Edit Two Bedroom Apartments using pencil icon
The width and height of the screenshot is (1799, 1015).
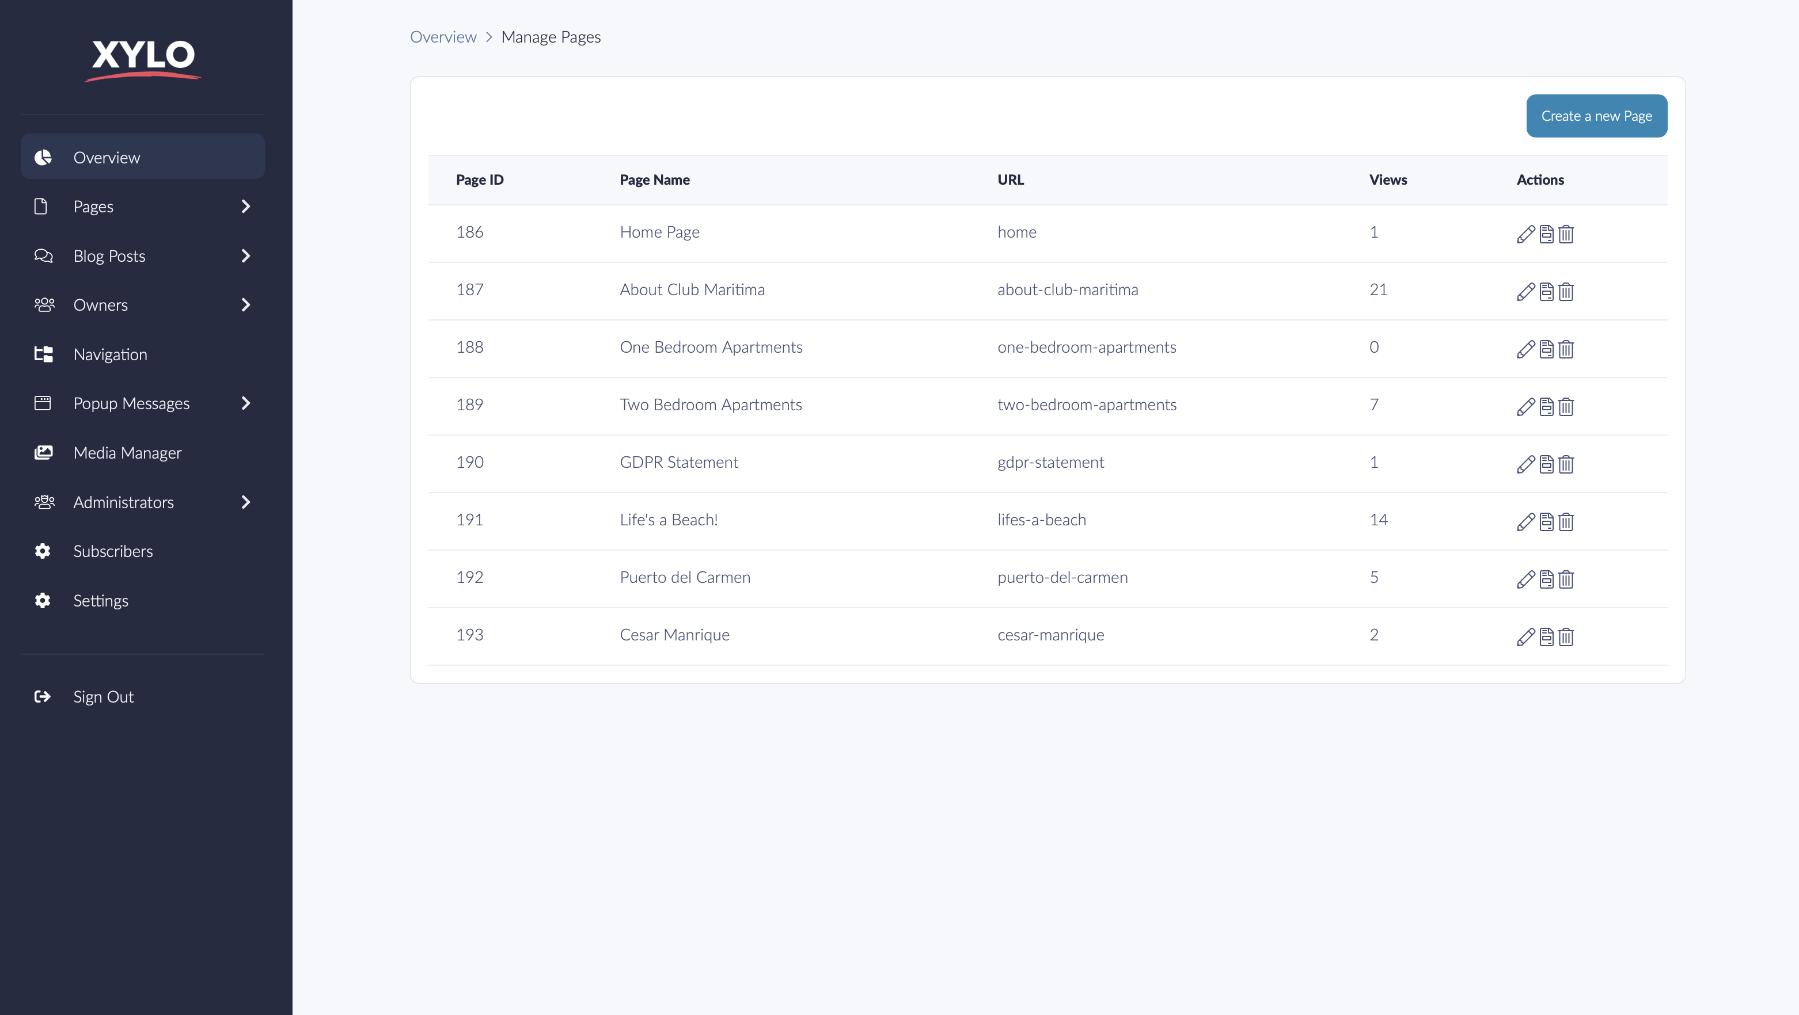click(x=1526, y=407)
